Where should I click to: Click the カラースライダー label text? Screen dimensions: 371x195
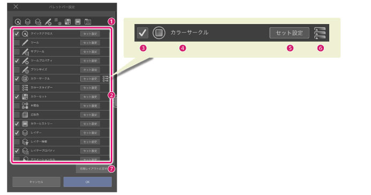[x=42, y=88]
